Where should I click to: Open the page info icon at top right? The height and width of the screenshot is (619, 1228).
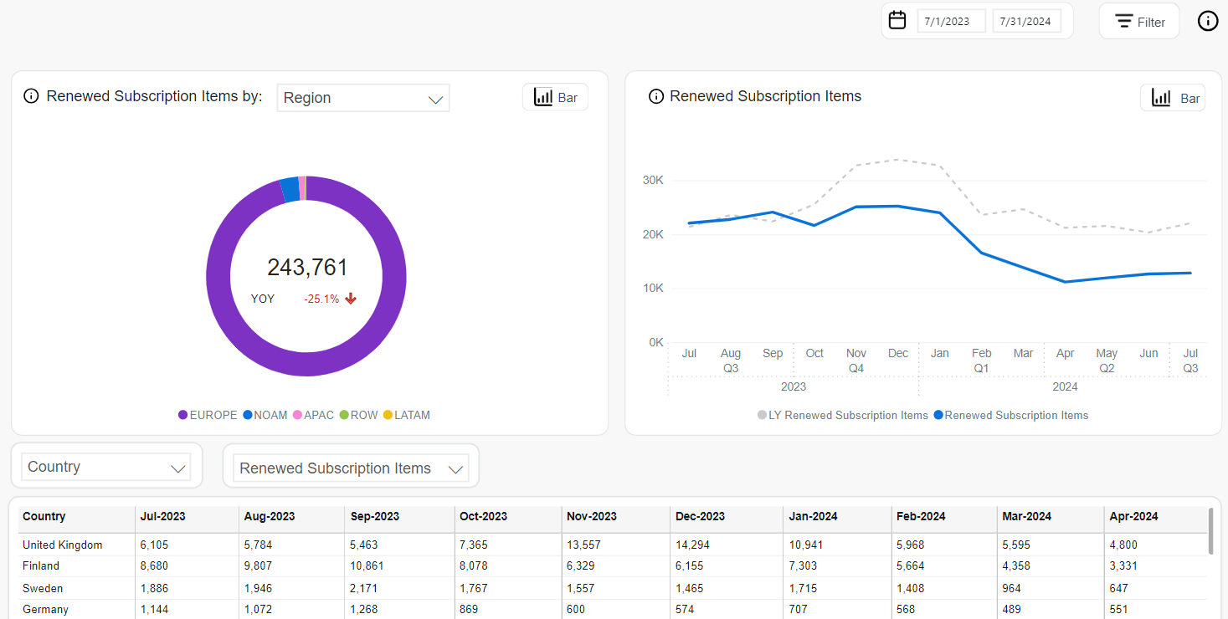point(1208,21)
